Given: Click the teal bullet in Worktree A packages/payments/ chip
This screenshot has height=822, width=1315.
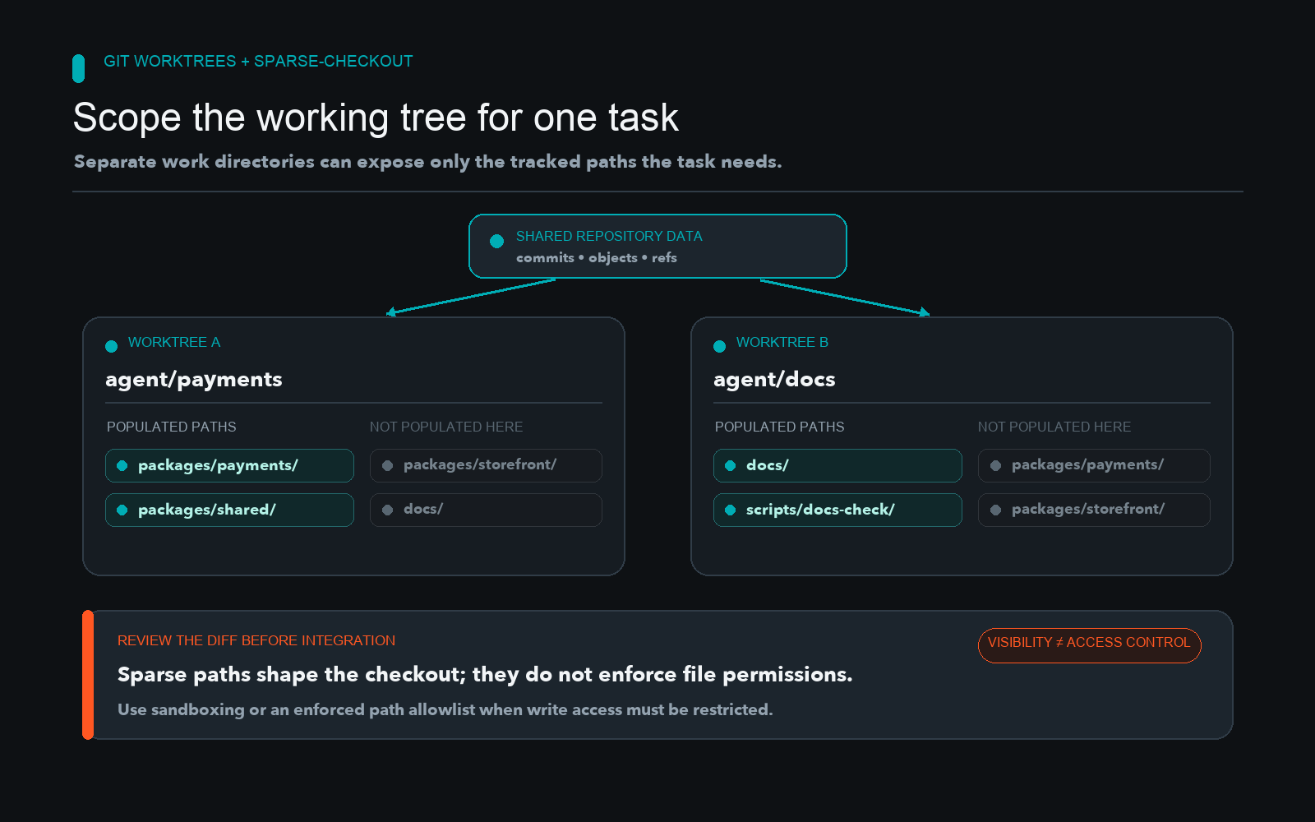Looking at the screenshot, I should 122,465.
